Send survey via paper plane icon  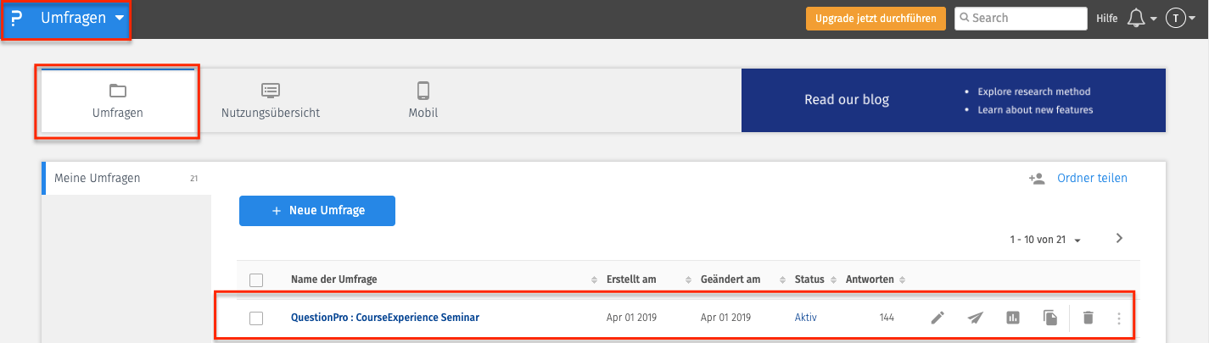coord(975,318)
